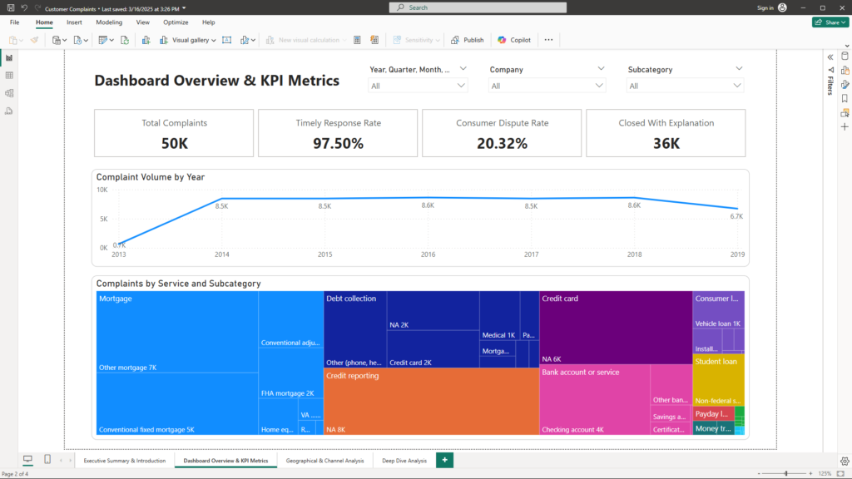Click the Share button
This screenshot has height=479, width=852.
(830, 22)
